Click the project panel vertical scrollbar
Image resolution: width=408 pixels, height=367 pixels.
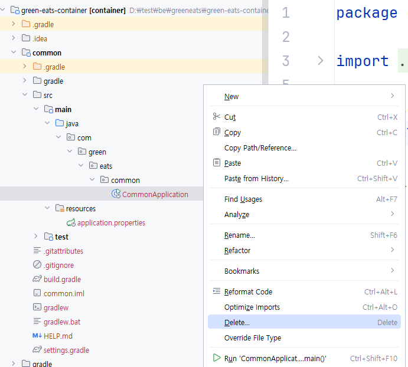(x=265, y=42)
